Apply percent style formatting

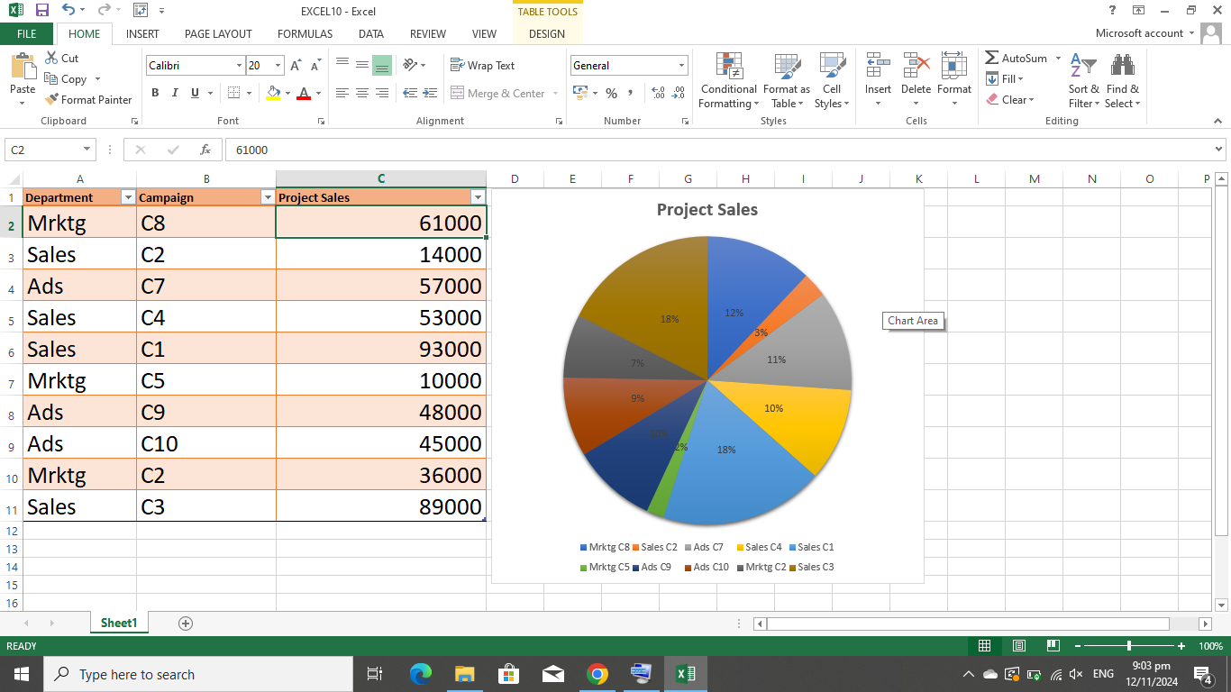pyautogui.click(x=611, y=93)
